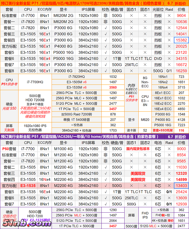
Task: Select the price 8554
Action: click(x=181, y=155)
